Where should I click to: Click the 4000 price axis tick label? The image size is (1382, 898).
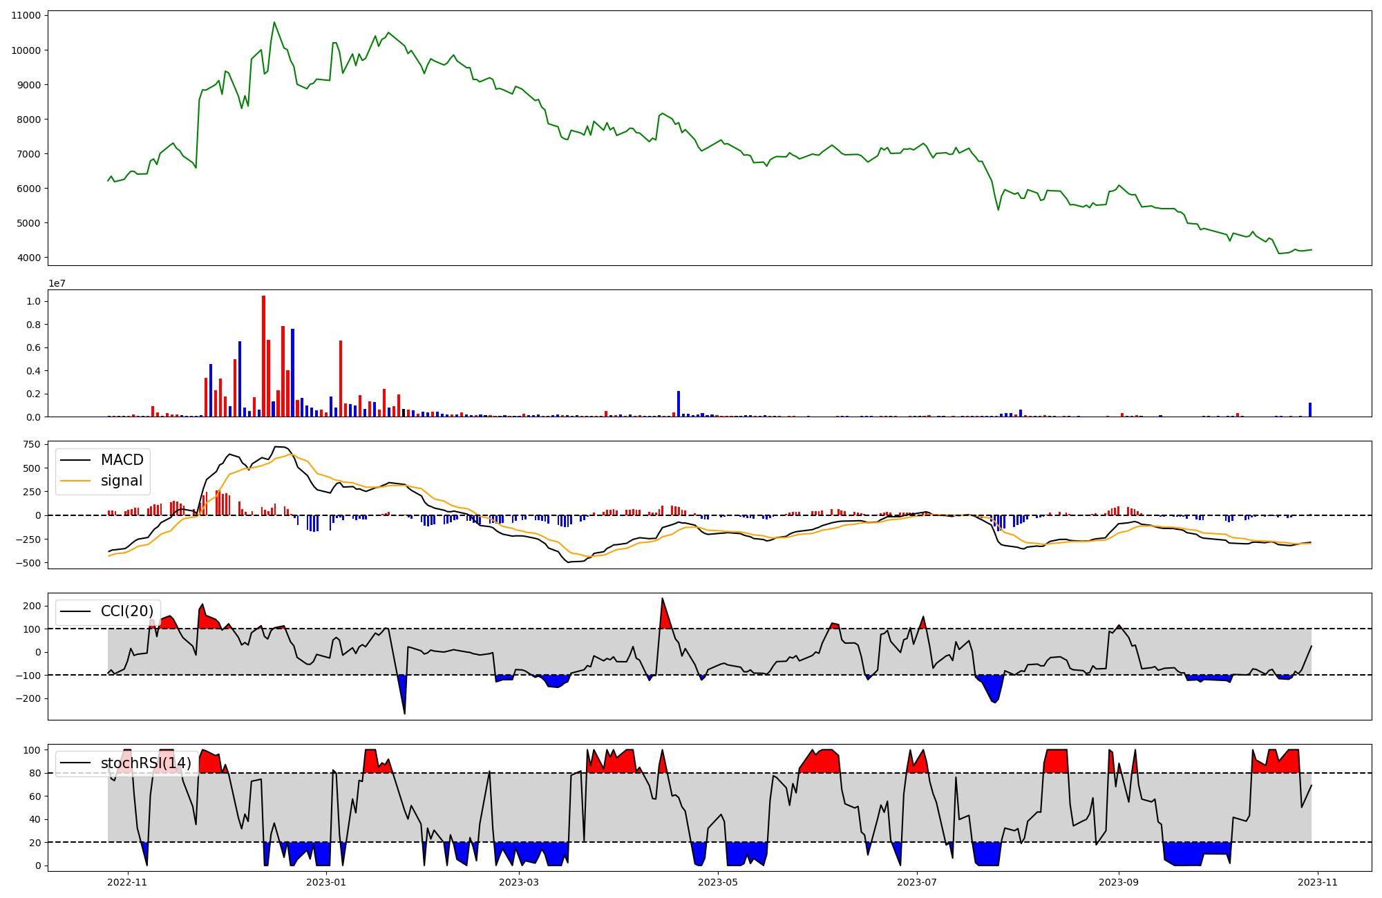[28, 258]
